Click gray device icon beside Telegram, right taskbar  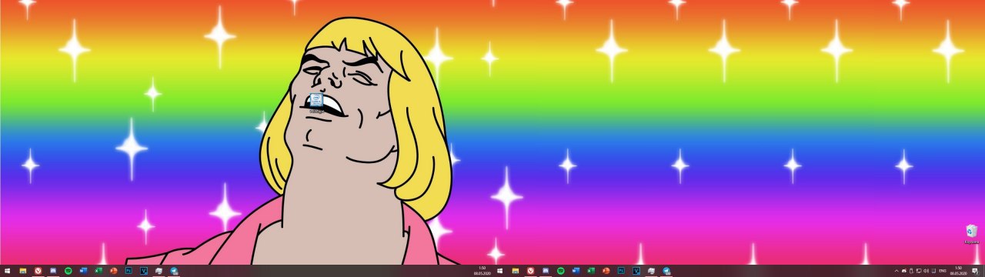[x=651, y=271]
